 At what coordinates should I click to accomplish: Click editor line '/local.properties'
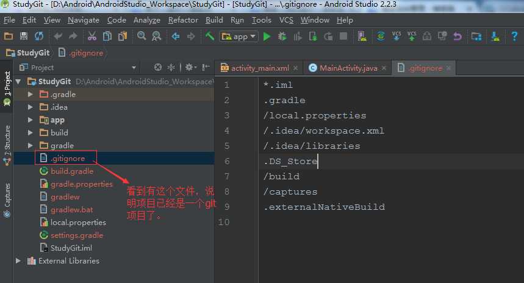315,116
